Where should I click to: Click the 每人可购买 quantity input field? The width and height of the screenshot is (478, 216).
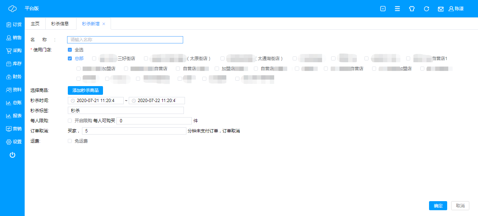point(154,121)
